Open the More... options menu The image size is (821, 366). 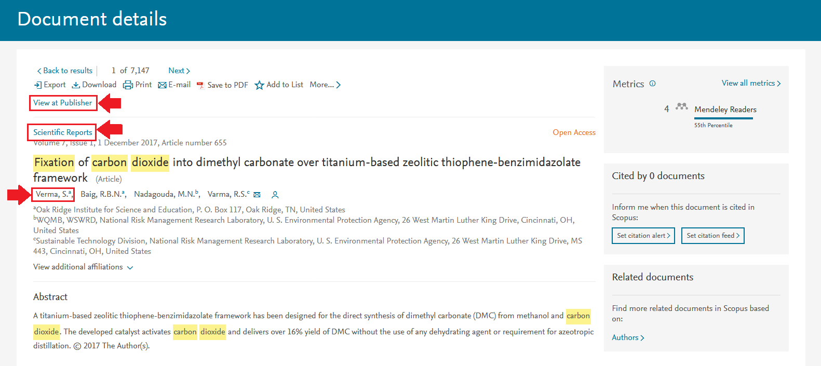point(325,85)
